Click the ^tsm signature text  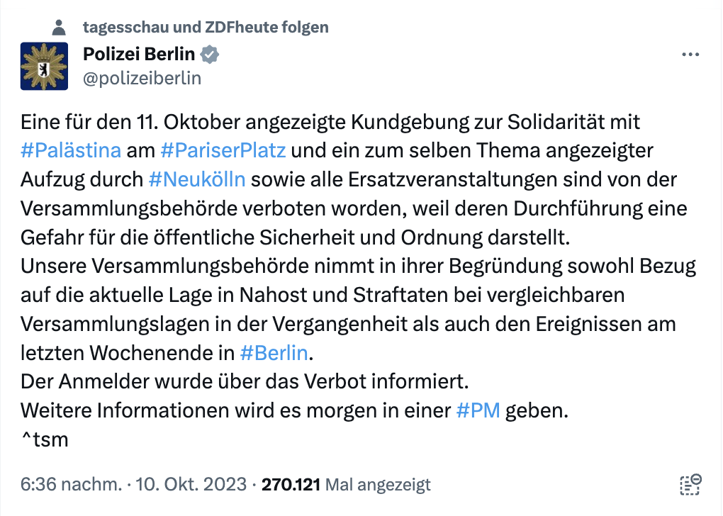coord(45,439)
